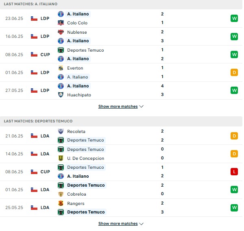244x231 pixels.
Task: Click the Cobreloa club logo
Action: (61, 194)
